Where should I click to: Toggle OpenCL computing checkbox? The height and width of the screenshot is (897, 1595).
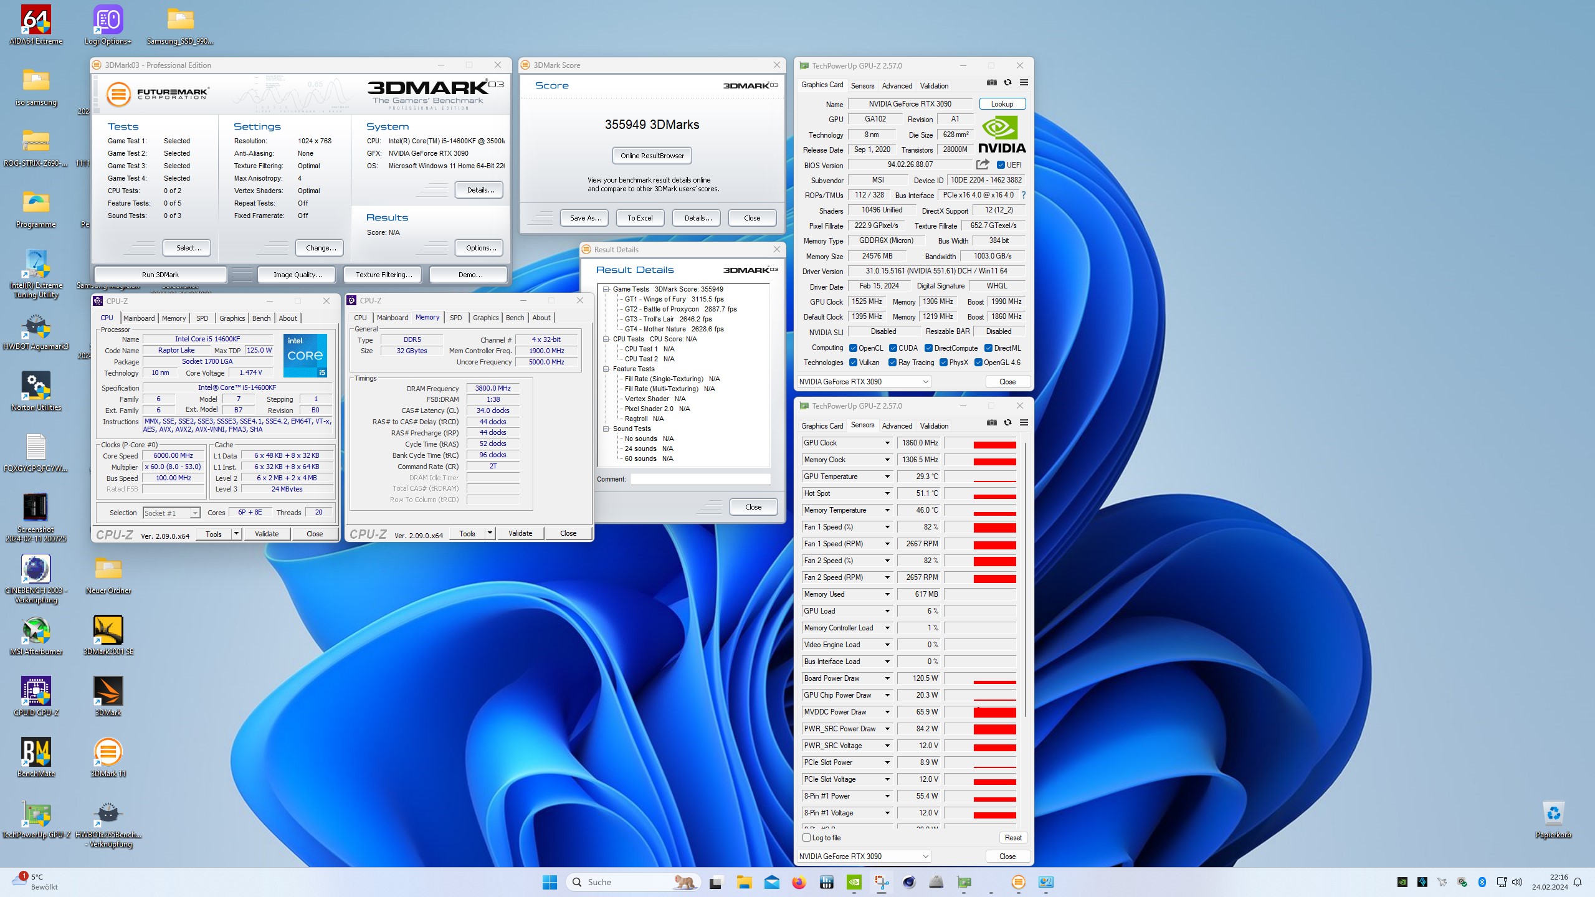point(853,348)
